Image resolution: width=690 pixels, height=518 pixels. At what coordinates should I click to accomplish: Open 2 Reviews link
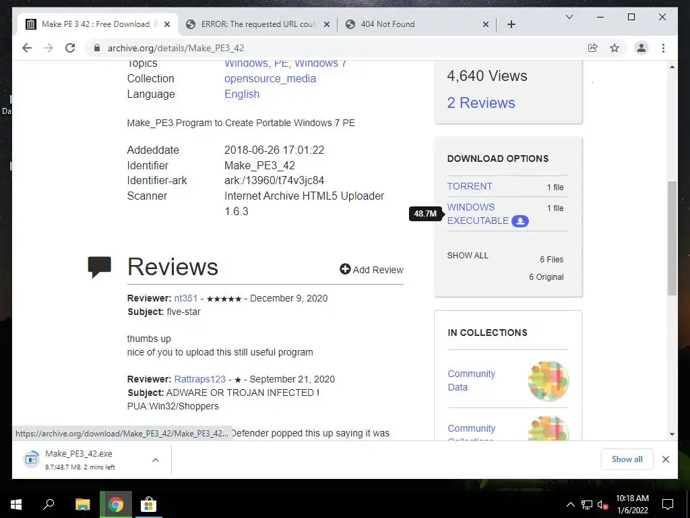480,103
